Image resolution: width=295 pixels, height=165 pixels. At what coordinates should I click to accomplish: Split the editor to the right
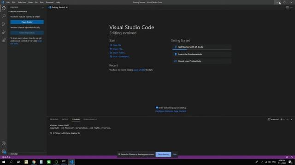click(287, 7)
